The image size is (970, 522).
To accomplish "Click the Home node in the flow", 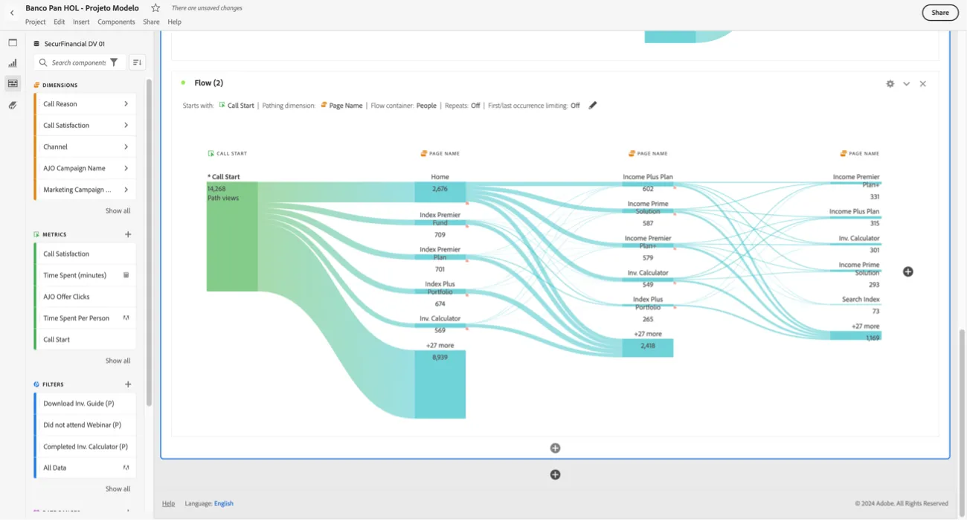I will click(440, 191).
